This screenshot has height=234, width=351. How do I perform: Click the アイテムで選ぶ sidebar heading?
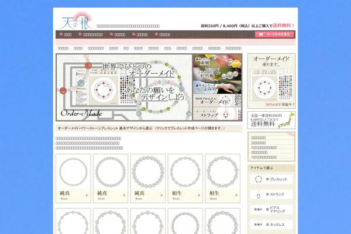(271, 168)
